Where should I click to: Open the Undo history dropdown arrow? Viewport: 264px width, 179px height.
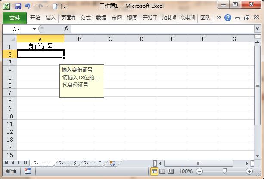(x=34, y=6)
